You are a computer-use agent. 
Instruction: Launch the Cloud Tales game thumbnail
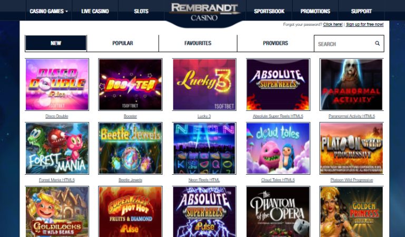pos(278,148)
